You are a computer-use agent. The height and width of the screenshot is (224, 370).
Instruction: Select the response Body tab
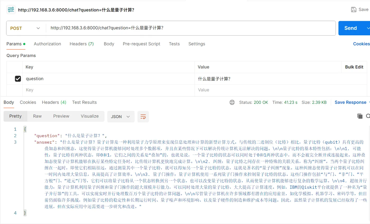pos(9,102)
